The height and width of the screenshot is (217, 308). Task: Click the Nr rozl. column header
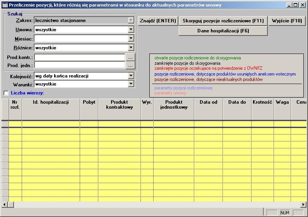tap(15, 109)
